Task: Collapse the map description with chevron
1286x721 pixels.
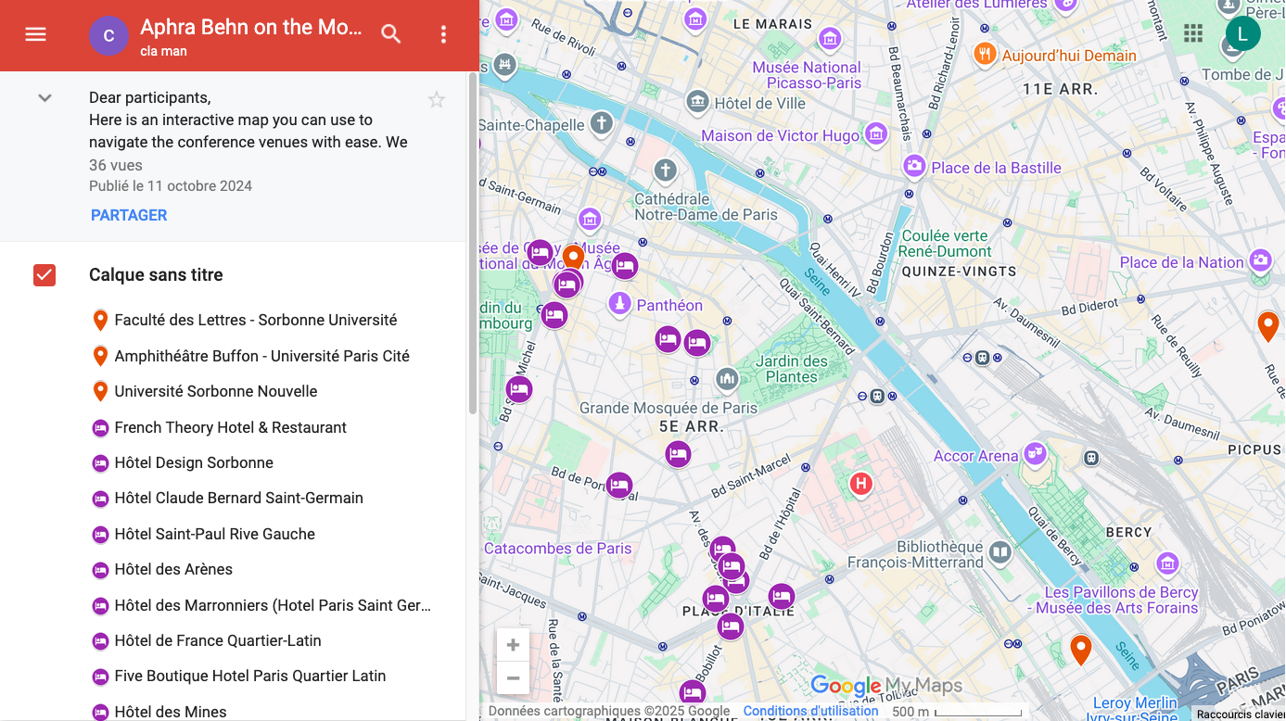Action: click(45, 97)
